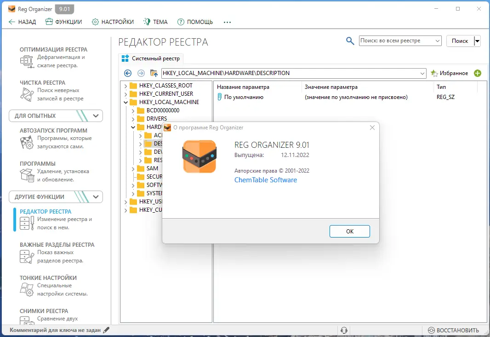Open Чистка реестра broom icon
The image size is (490, 337).
tap(27, 94)
